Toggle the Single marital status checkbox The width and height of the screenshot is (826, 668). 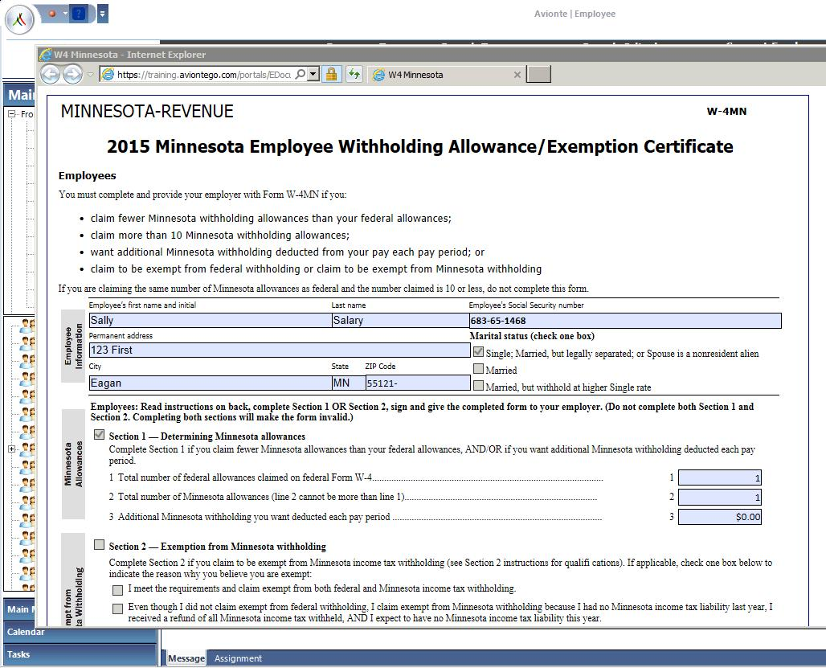click(478, 351)
